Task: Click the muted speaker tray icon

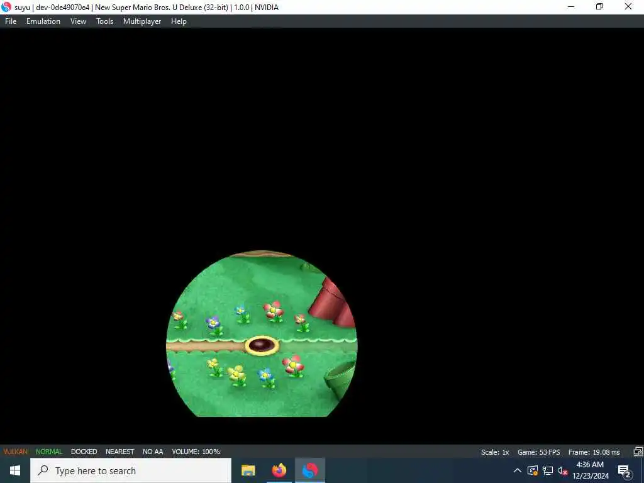Action: point(562,470)
